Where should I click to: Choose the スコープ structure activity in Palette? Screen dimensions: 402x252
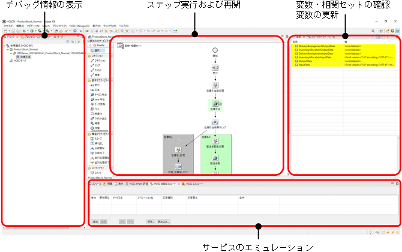pyautogui.click(x=96, y=139)
